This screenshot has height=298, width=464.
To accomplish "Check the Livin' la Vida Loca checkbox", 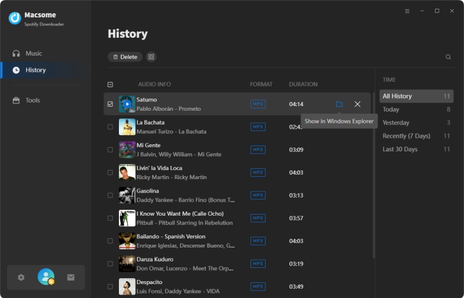I will [110, 173].
